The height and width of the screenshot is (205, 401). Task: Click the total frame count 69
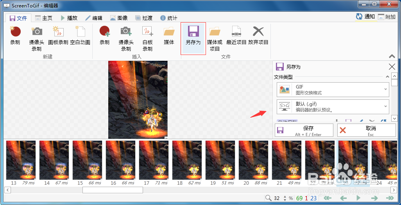point(299,198)
